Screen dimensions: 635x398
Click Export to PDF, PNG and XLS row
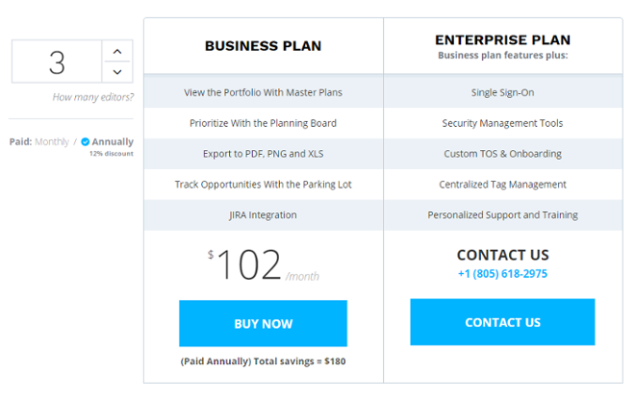tap(263, 154)
